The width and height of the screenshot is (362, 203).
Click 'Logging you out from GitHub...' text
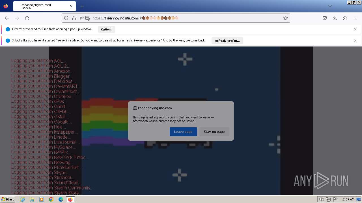[x=41, y=112]
